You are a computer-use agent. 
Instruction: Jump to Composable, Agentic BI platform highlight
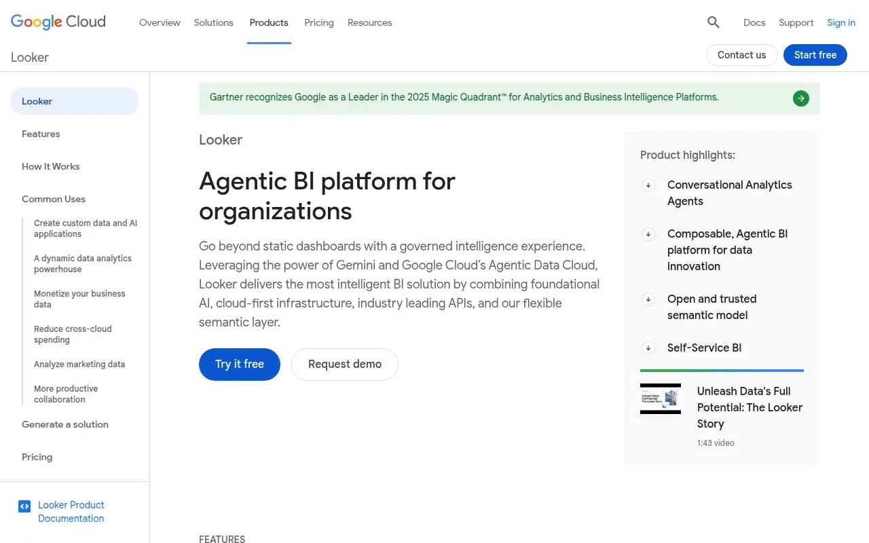pos(728,250)
